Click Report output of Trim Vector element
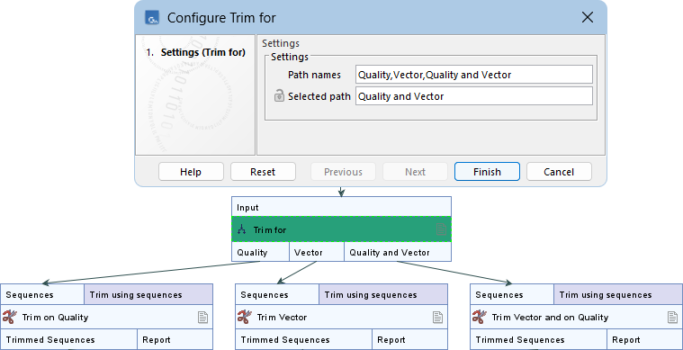The image size is (683, 350). pyautogui.click(x=409, y=339)
